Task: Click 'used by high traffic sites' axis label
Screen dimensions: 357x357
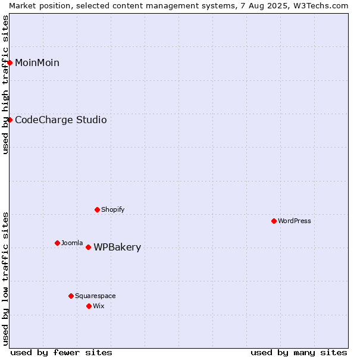Action: tap(5, 84)
